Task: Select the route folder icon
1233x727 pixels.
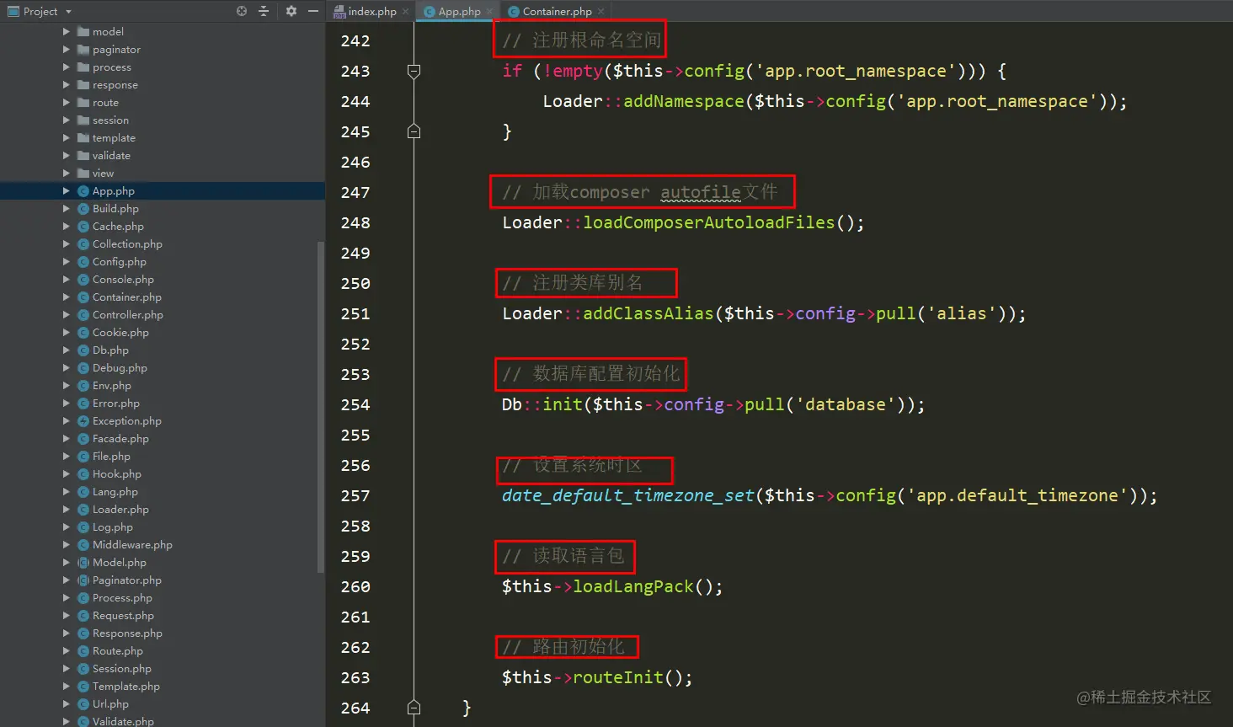Action: [x=83, y=102]
